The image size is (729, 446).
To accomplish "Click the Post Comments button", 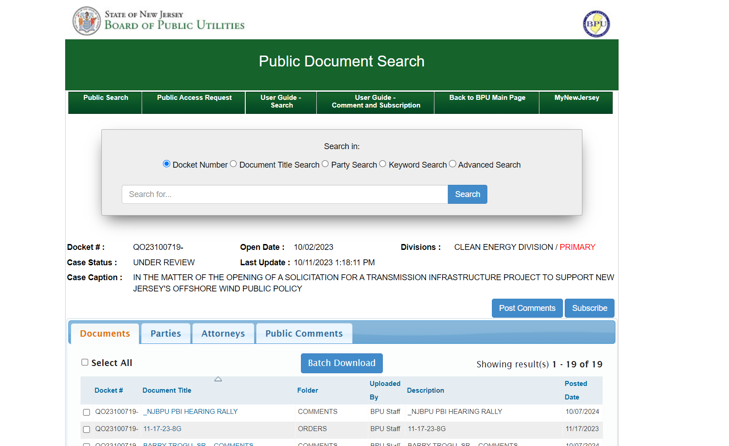I will [527, 308].
